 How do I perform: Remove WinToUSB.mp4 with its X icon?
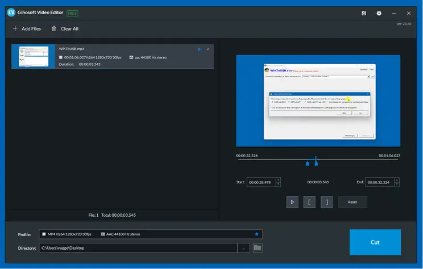208,49
